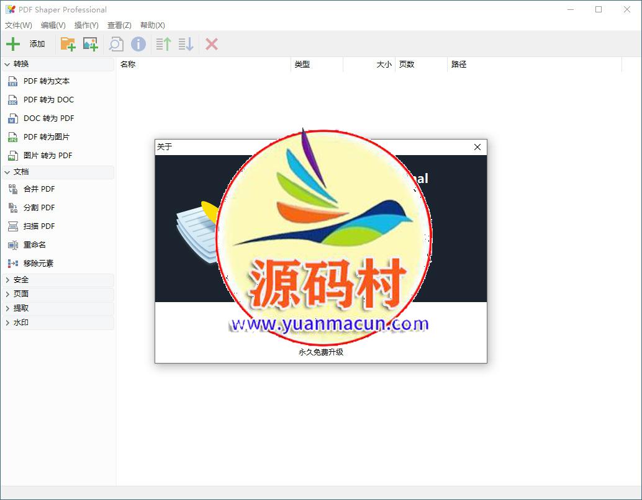Click the move item down sort icon

[x=185, y=43]
